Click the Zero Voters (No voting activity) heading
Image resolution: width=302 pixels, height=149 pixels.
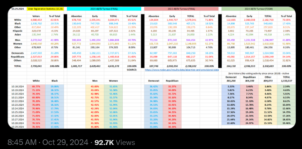[x=259, y=74]
